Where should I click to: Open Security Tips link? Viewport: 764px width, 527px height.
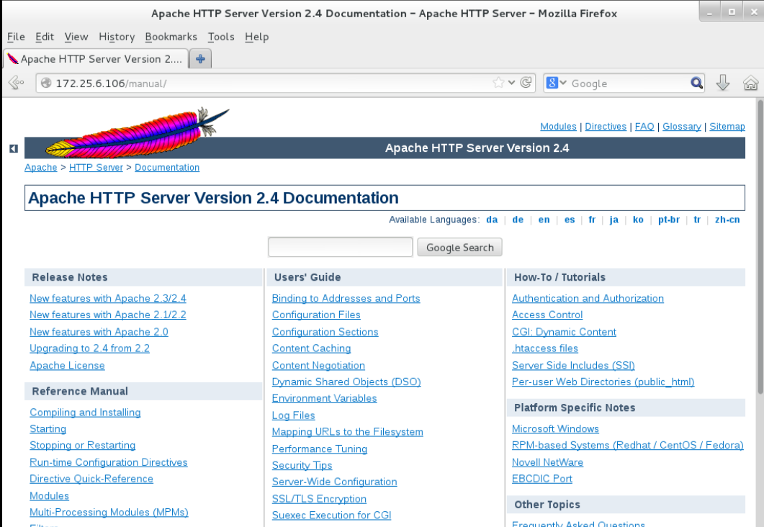tap(302, 465)
